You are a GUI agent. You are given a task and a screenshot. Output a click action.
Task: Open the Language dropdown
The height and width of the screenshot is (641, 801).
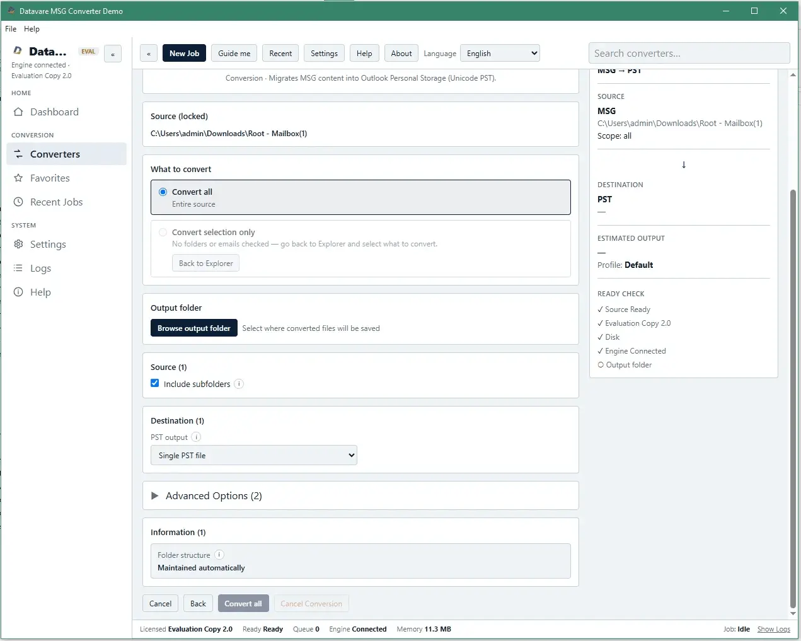[x=500, y=54]
